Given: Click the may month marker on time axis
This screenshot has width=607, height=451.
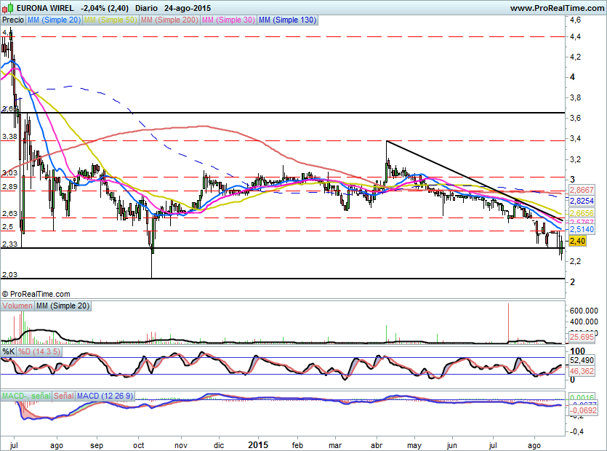Looking at the screenshot, I should click(x=414, y=446).
